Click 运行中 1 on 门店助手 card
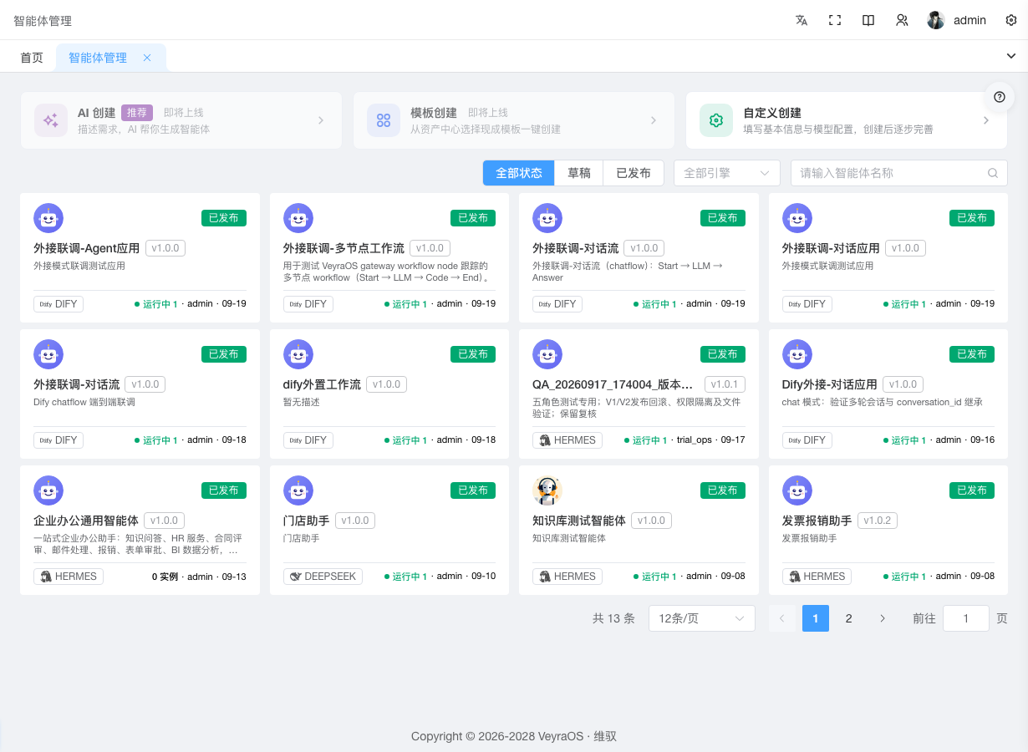 (406, 577)
